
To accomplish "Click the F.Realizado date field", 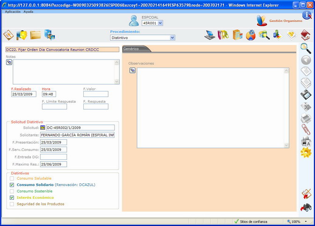I will [24, 94].
